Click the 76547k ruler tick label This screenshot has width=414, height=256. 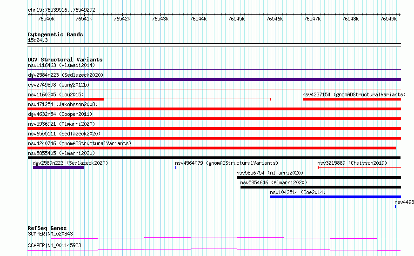[312, 19]
